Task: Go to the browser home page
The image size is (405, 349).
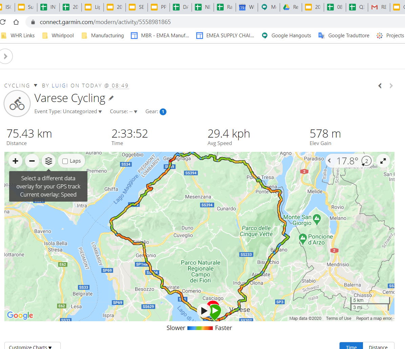Action: click(x=16, y=22)
